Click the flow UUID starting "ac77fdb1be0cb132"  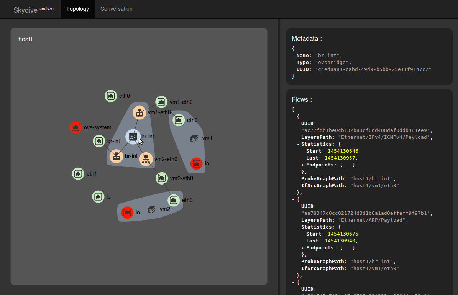pyautogui.click(x=365, y=130)
